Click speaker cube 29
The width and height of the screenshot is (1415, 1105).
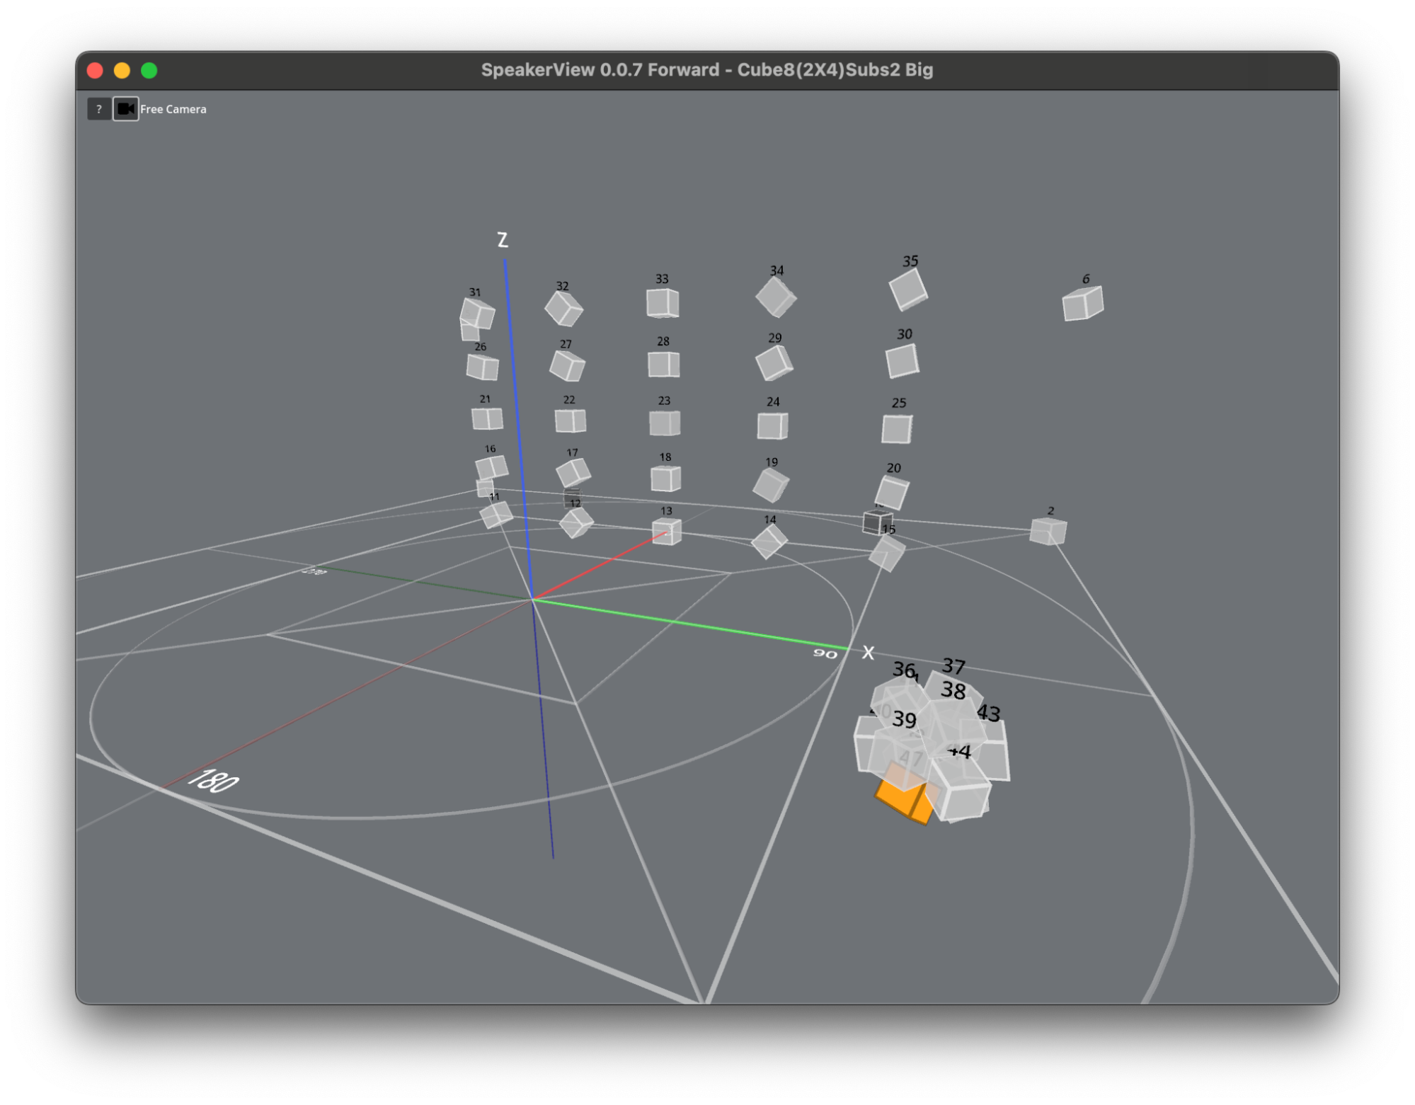774,362
